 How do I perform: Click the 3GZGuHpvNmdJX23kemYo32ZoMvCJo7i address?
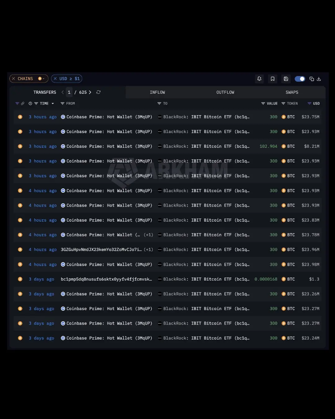[x=101, y=250]
